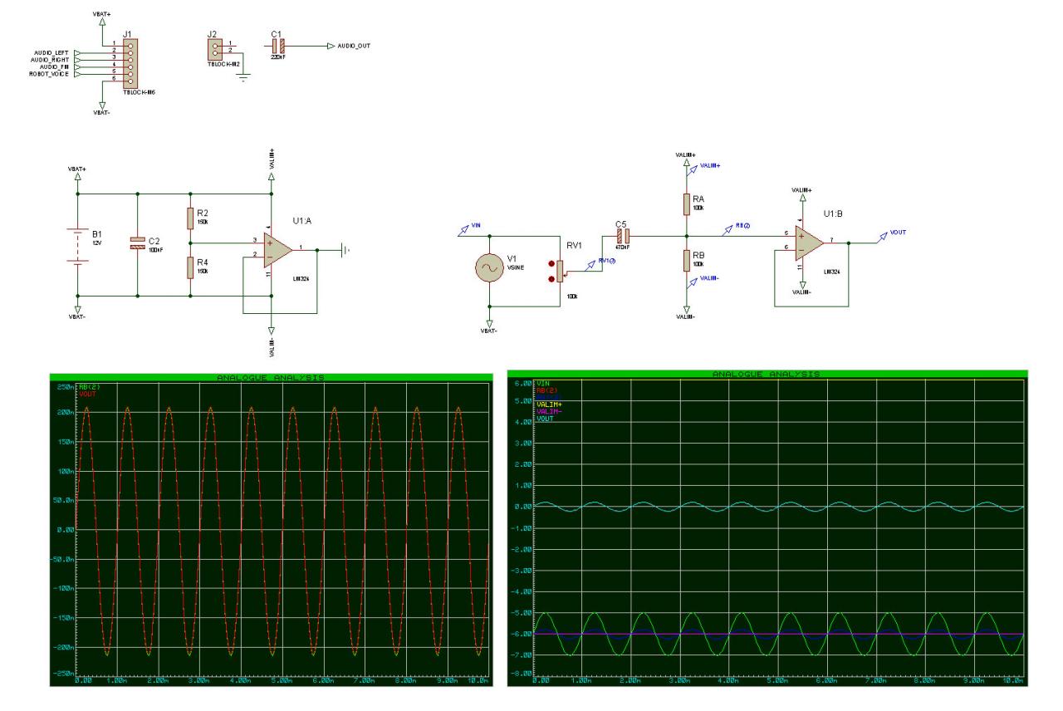Screen dimensions: 1063x711
Task: Select the B1 12V battery symbol
Action: coord(77,247)
